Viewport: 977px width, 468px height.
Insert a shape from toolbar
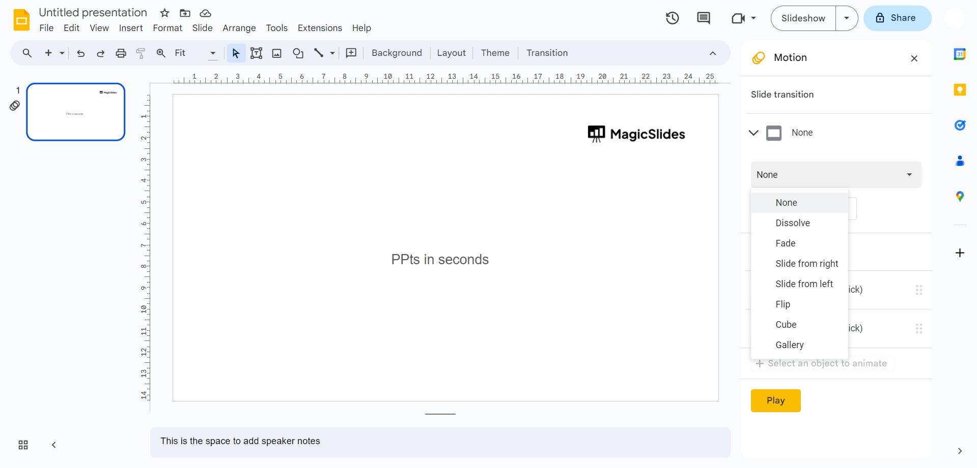pos(298,53)
